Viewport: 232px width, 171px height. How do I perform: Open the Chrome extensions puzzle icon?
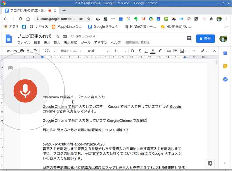click(x=211, y=19)
